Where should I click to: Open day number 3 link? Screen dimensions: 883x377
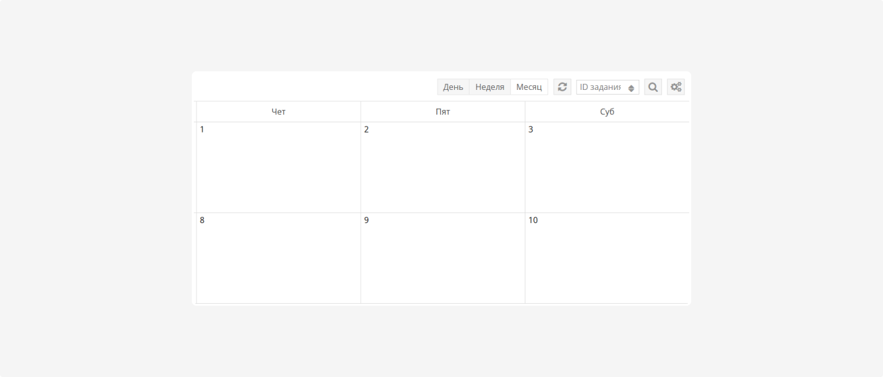click(531, 130)
